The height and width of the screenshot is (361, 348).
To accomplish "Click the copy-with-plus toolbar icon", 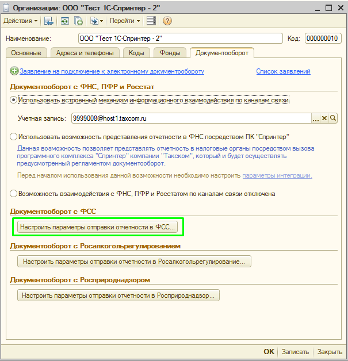I will (78, 21).
